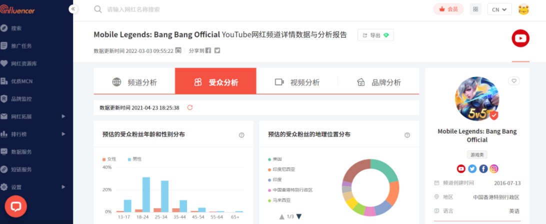This screenshot has width=546, height=224.
Task: Switch to 频道分析 tab
Action: coord(134,82)
